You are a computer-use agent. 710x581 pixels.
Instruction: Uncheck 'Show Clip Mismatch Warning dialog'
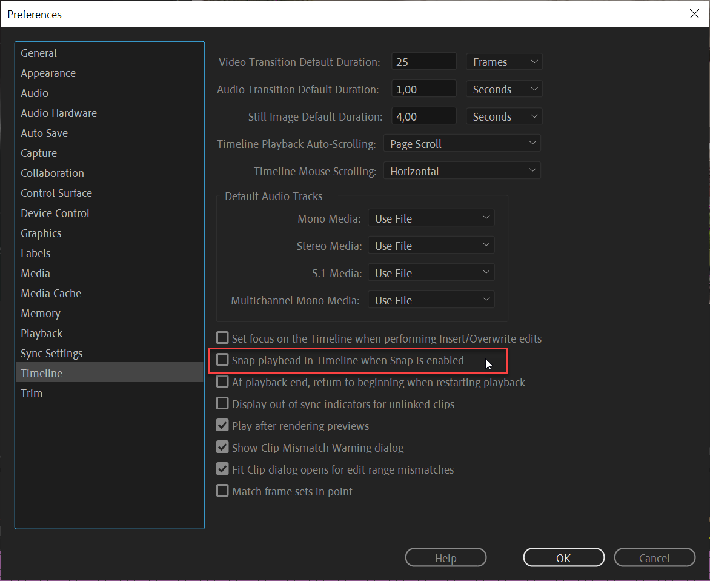222,447
